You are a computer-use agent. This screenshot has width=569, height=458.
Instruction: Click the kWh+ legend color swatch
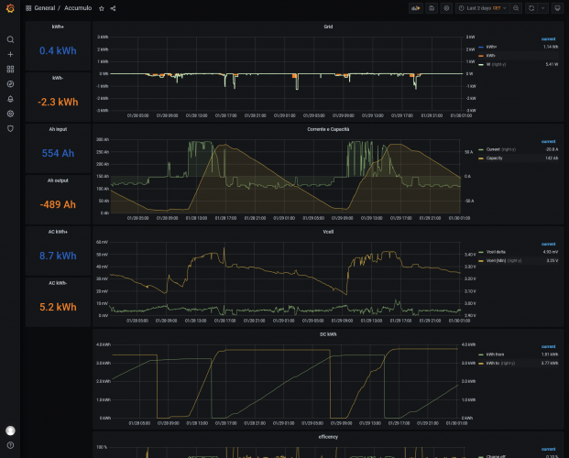pyautogui.click(x=481, y=46)
